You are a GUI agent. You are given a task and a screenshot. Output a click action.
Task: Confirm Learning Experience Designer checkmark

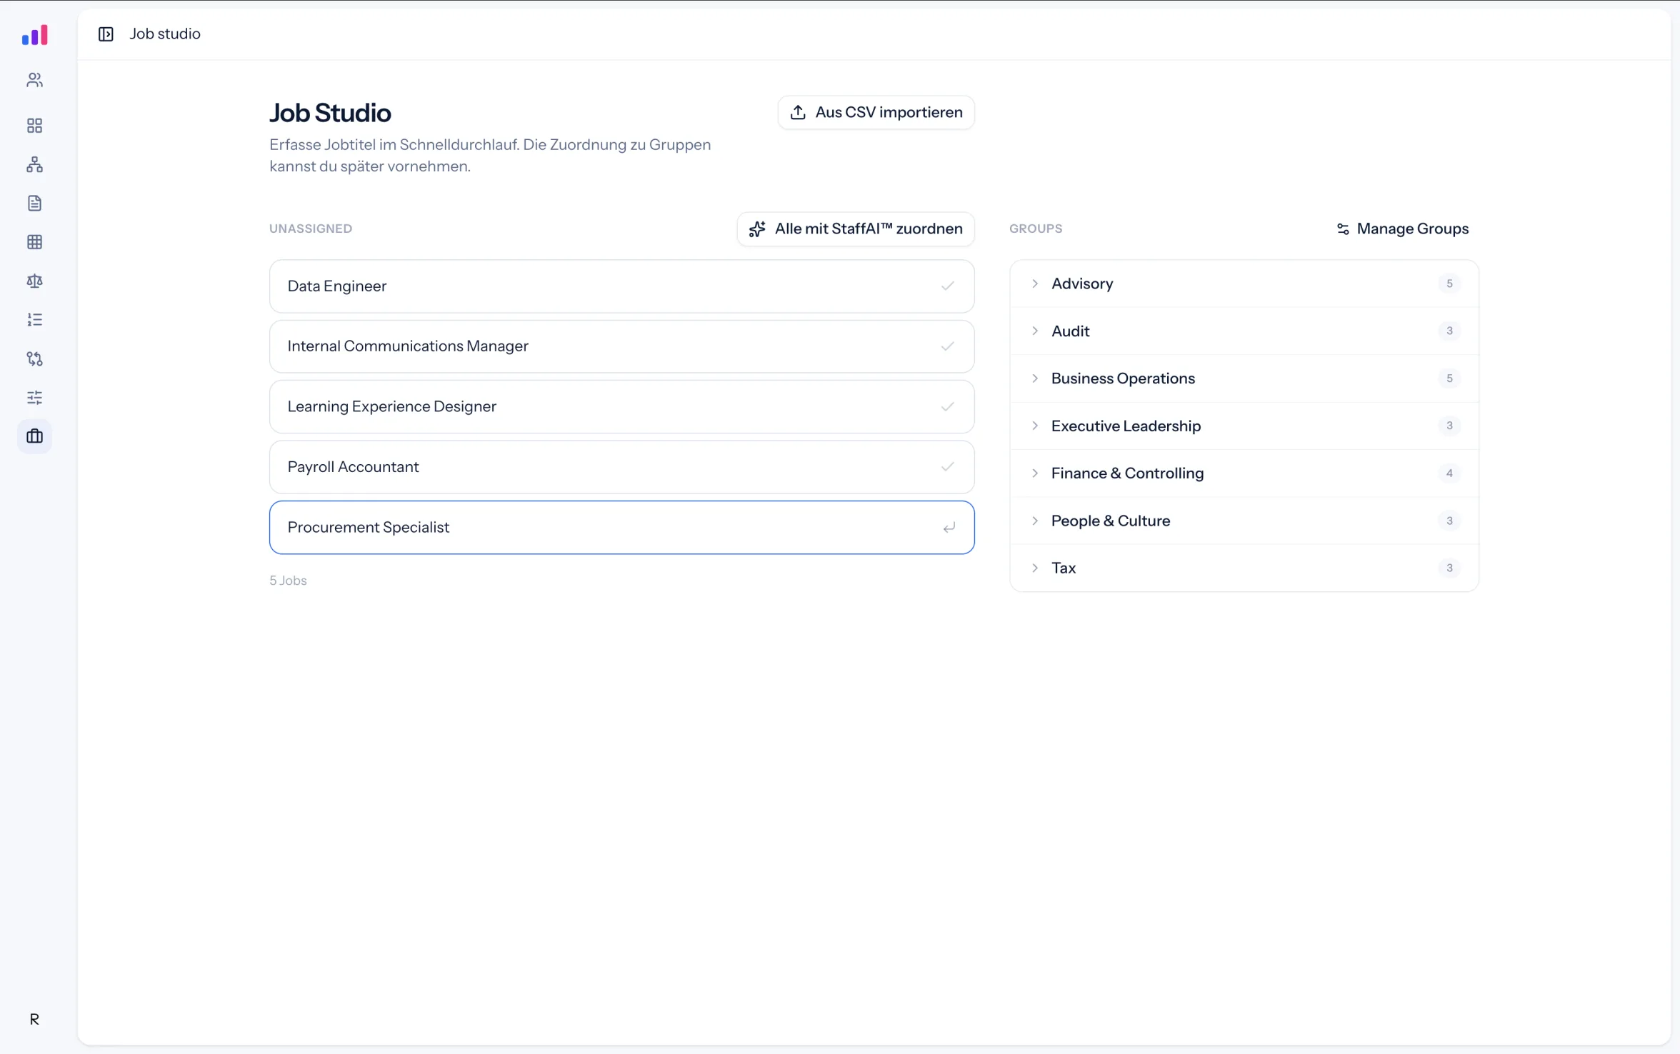click(948, 407)
